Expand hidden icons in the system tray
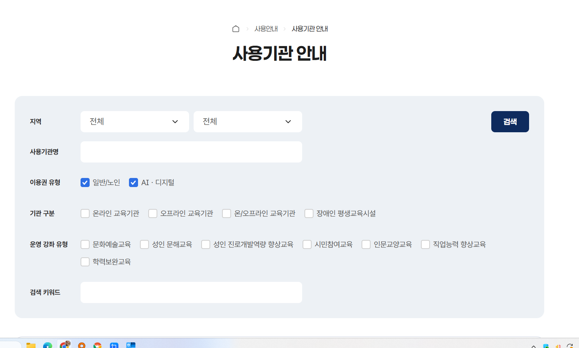 [533, 346]
